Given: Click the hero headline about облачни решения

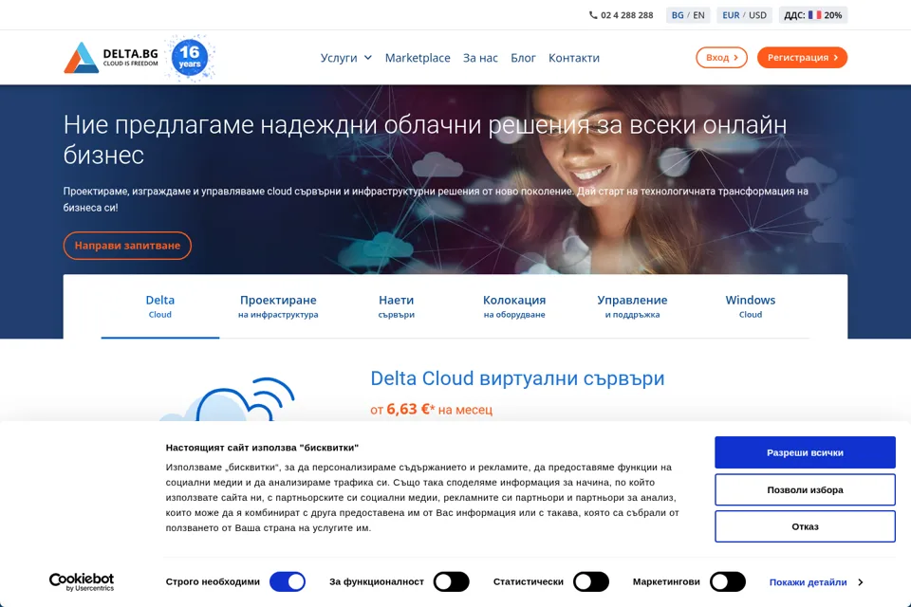Looking at the screenshot, I should click(x=425, y=140).
